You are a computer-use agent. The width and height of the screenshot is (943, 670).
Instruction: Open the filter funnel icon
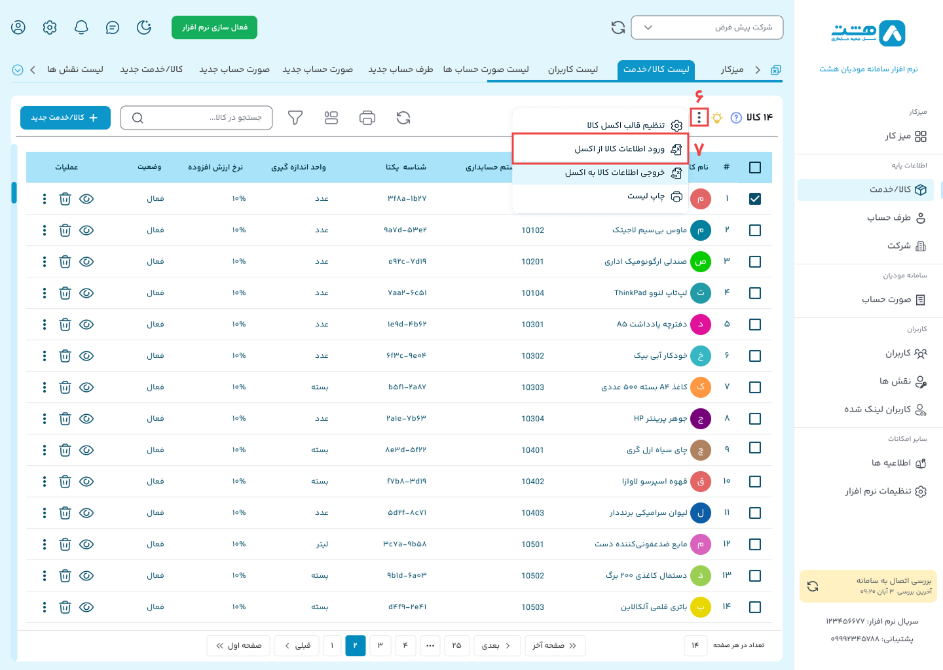click(x=295, y=118)
